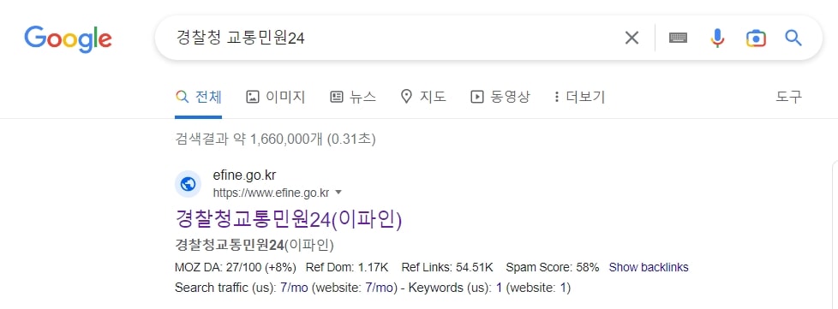838x309 pixels.
Task: Click the https://www.efine.go.kr URL text
Action: (x=271, y=192)
